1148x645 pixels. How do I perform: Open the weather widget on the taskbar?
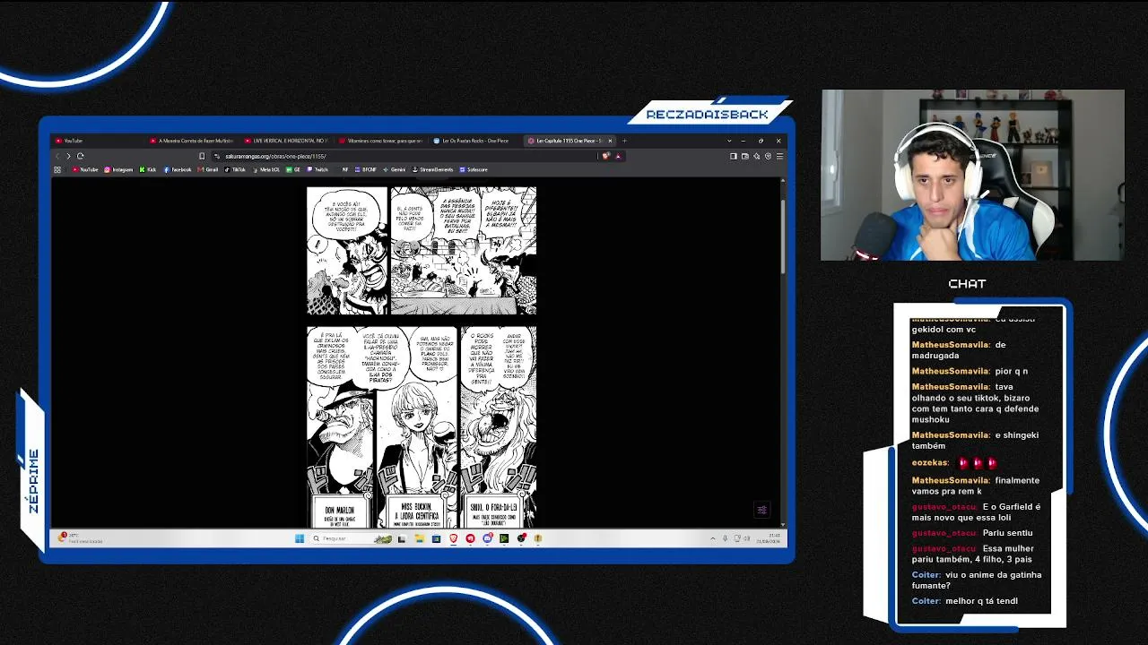(80, 538)
